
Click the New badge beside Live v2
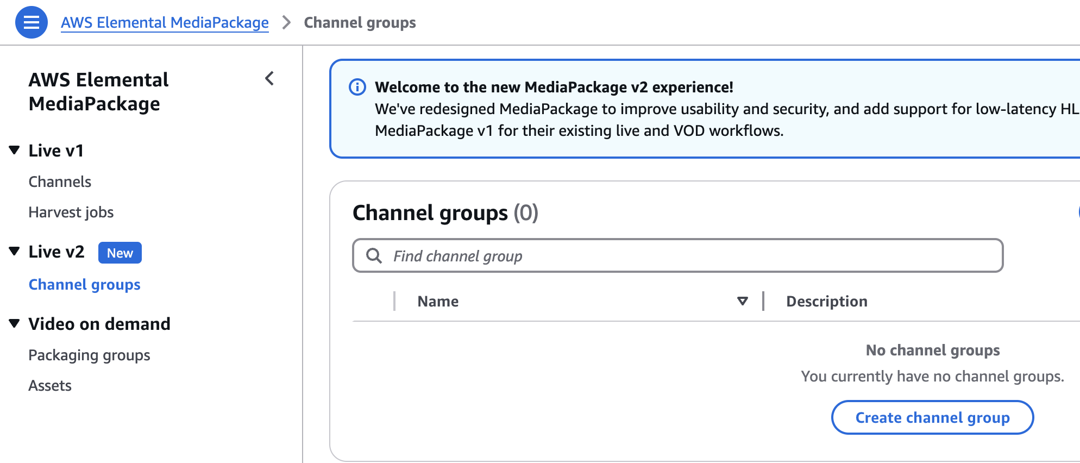120,253
